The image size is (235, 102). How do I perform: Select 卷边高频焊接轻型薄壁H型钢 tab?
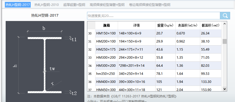click(x=150, y=5)
